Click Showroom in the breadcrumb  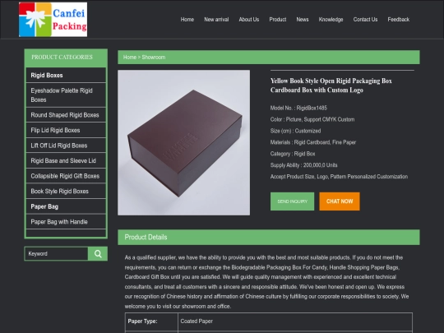tap(154, 58)
